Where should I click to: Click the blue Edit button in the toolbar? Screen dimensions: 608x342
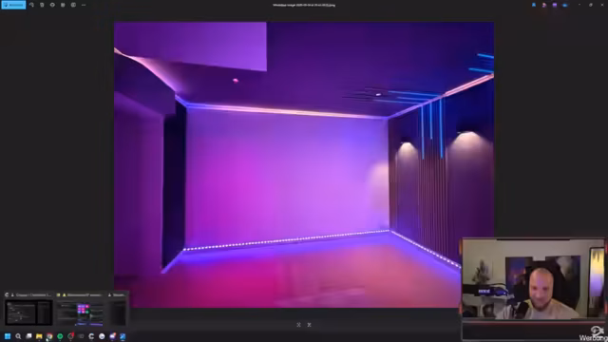coord(13,5)
